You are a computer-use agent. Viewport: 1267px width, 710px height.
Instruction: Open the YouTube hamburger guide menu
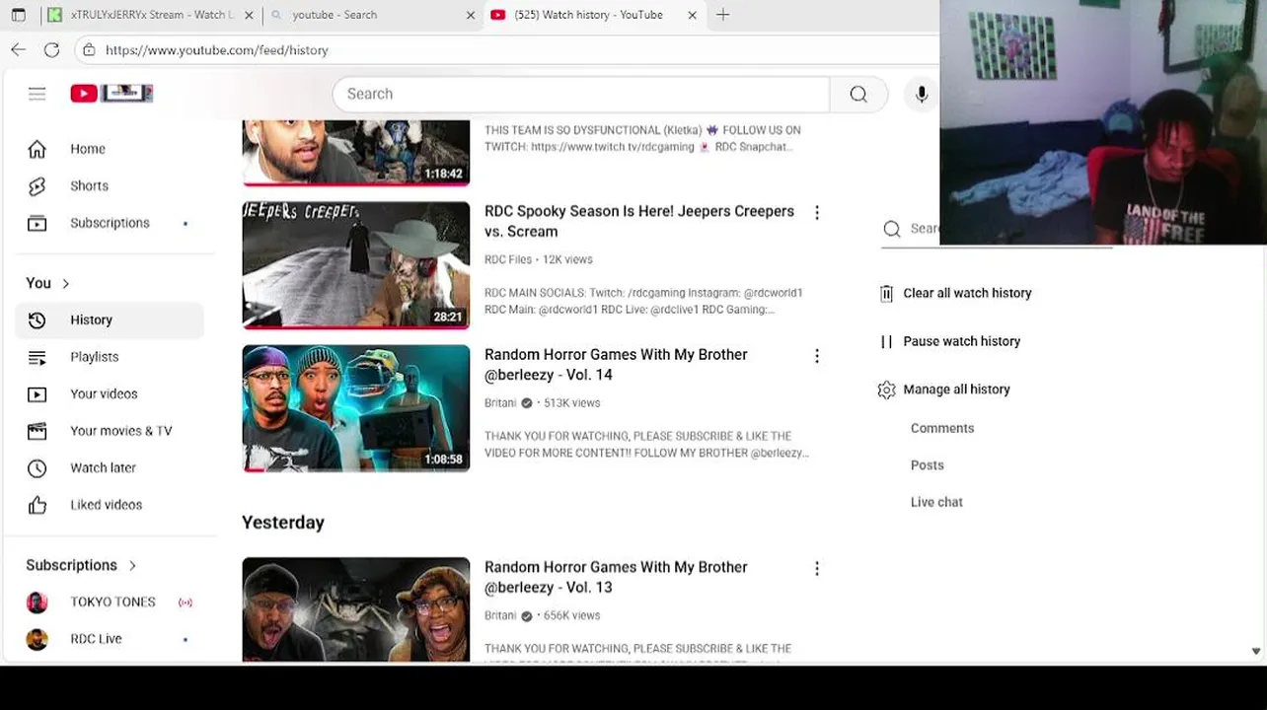37,94
